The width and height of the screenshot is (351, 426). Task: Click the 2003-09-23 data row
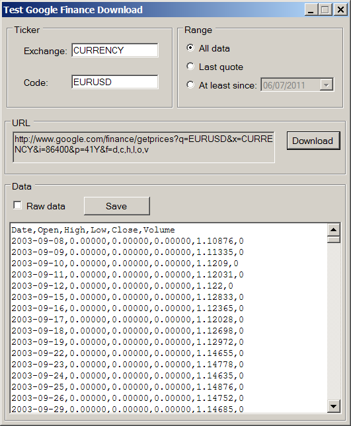(x=128, y=365)
